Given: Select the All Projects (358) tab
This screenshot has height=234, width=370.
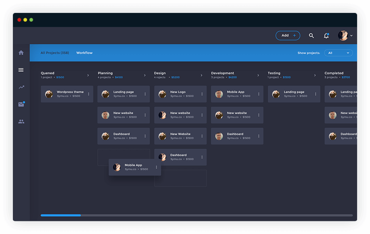Looking at the screenshot, I should click(55, 53).
